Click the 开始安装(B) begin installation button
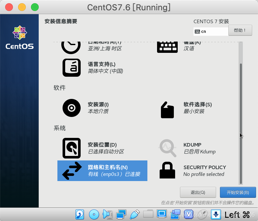Screen dimensions: 258x221 [238, 192]
